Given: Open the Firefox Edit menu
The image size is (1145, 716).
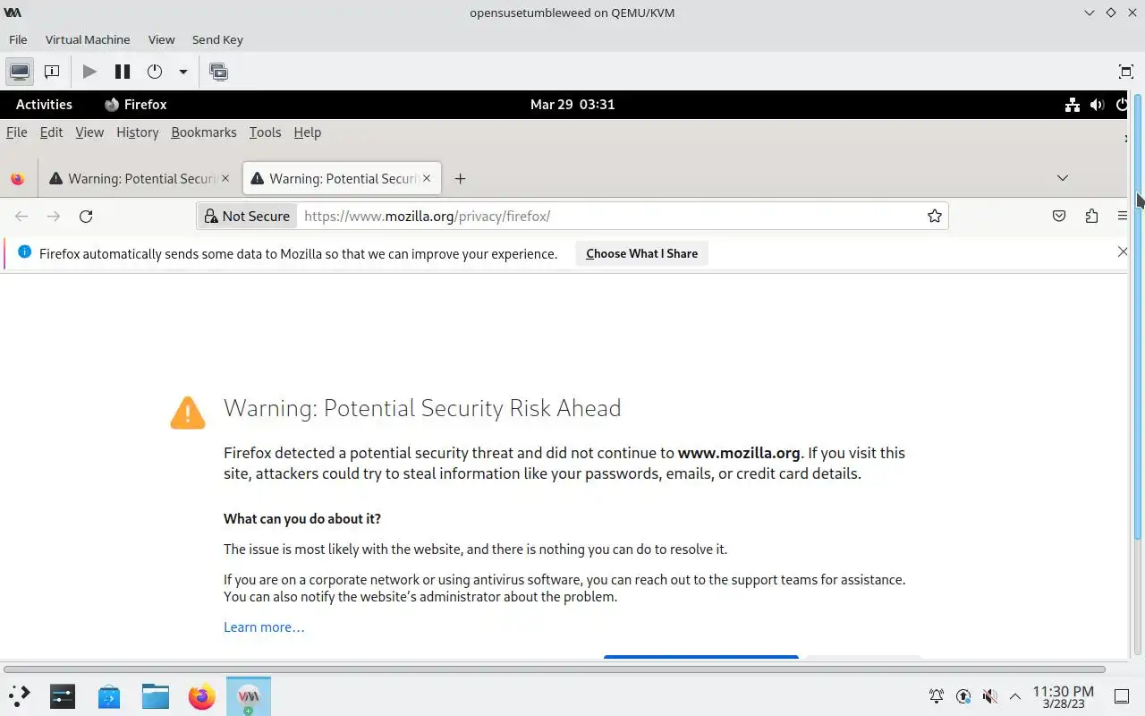Looking at the screenshot, I should point(51,132).
